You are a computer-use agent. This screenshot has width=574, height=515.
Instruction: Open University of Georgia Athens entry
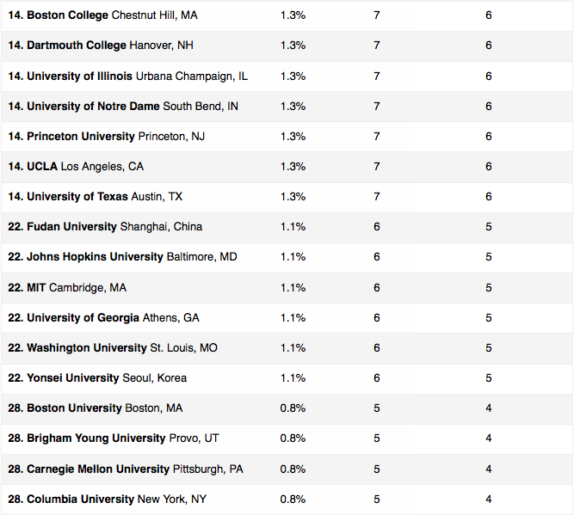click(x=103, y=317)
